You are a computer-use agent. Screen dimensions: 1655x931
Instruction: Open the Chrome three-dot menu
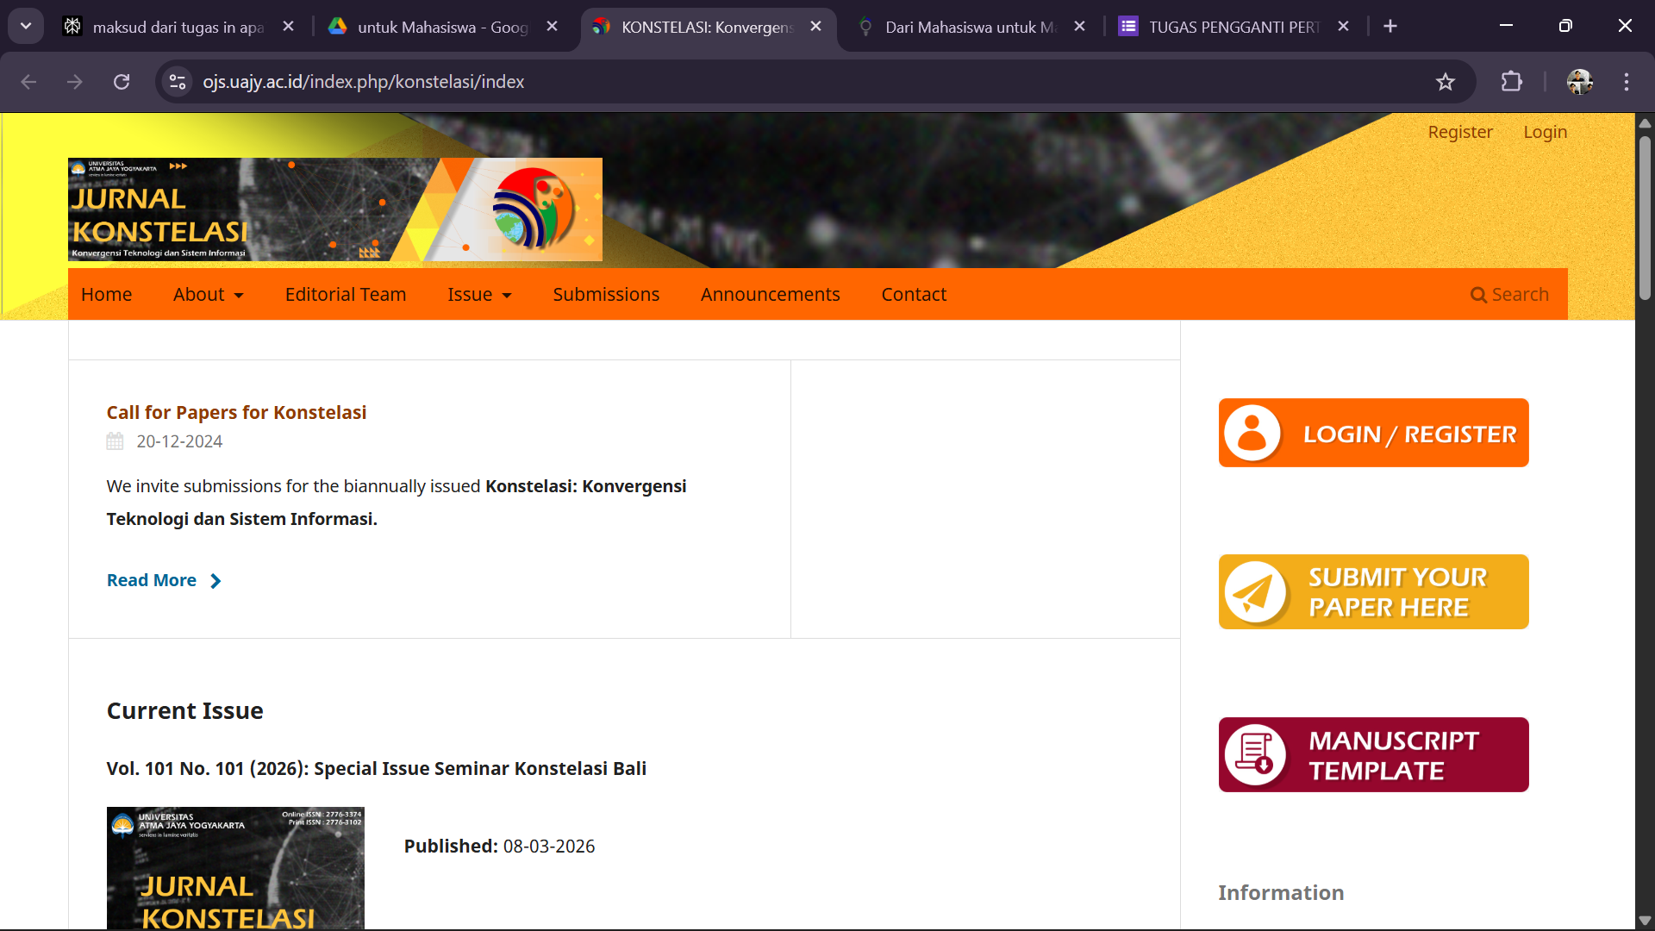1627,82
